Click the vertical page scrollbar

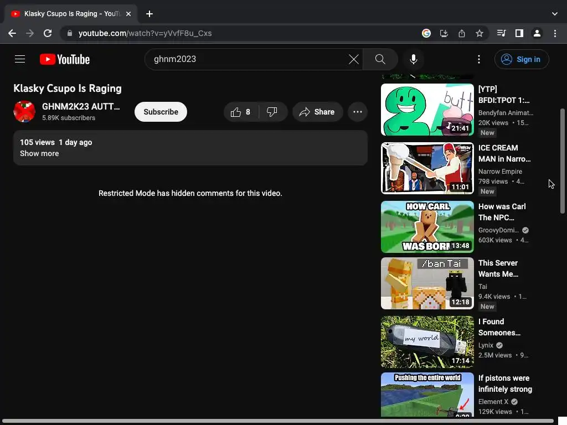coord(563,161)
